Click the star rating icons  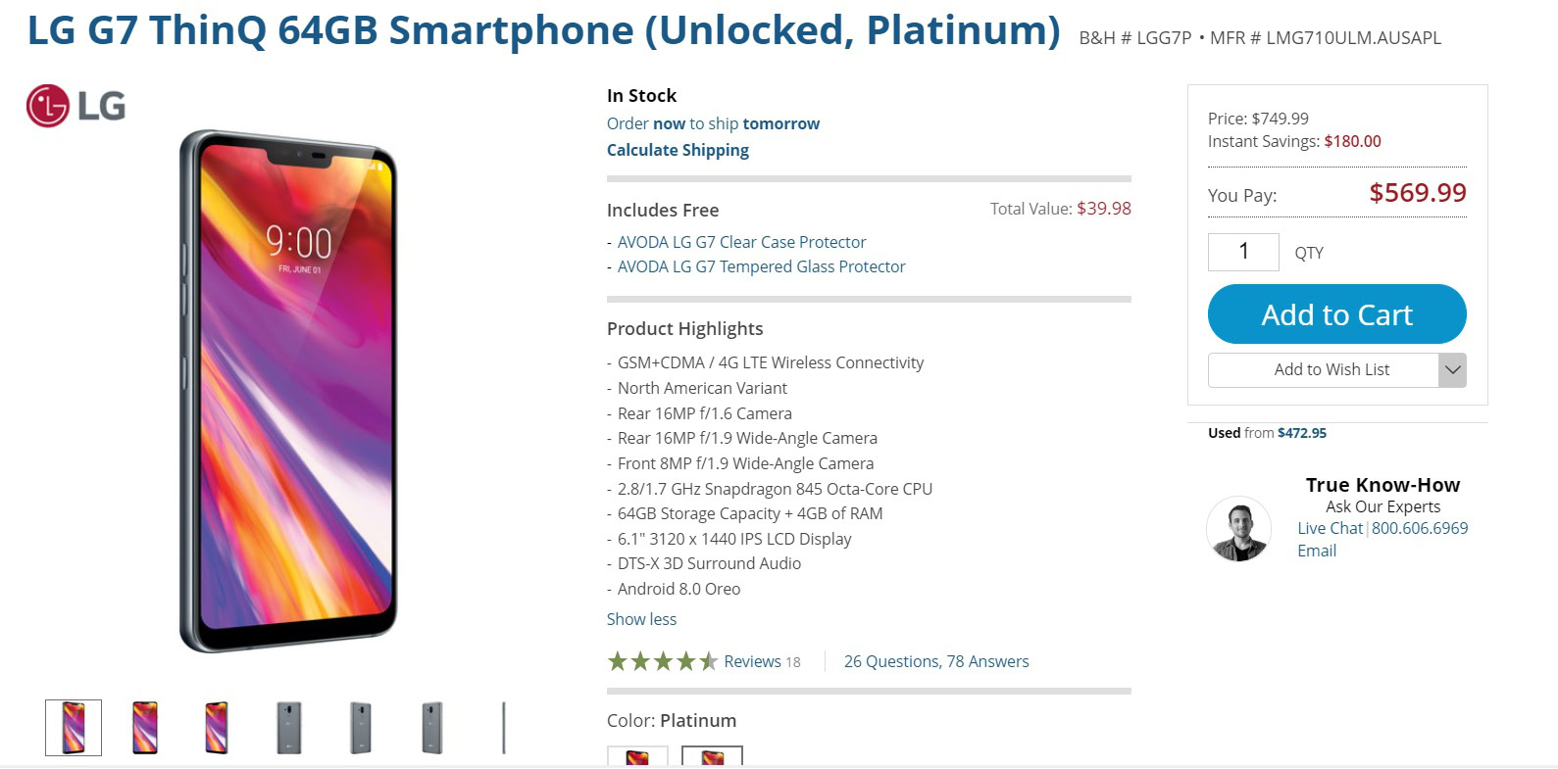[662, 661]
